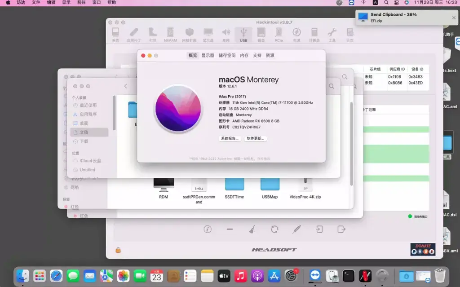Select iCloud 云盘 in Finder sidebar

89,161
